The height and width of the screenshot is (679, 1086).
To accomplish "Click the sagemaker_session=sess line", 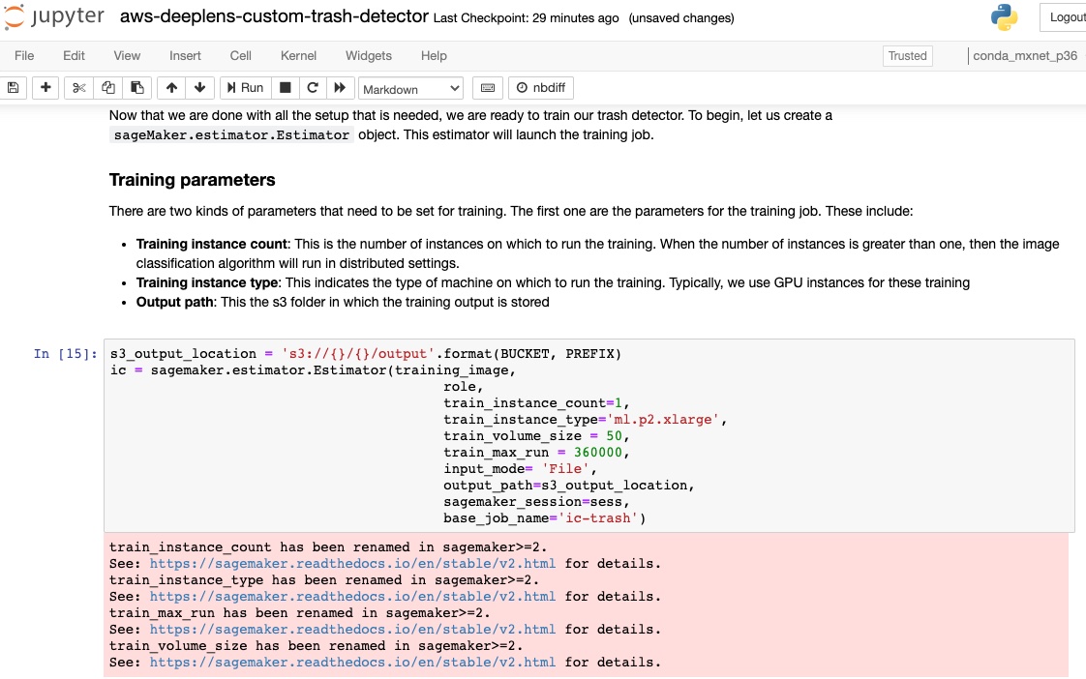I will click(x=536, y=502).
